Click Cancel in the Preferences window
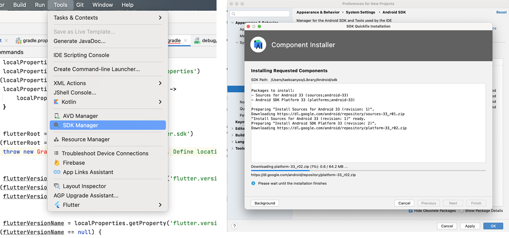 pos(447,226)
